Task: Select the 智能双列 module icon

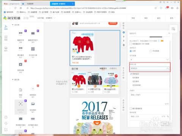Action: (x=20, y=33)
